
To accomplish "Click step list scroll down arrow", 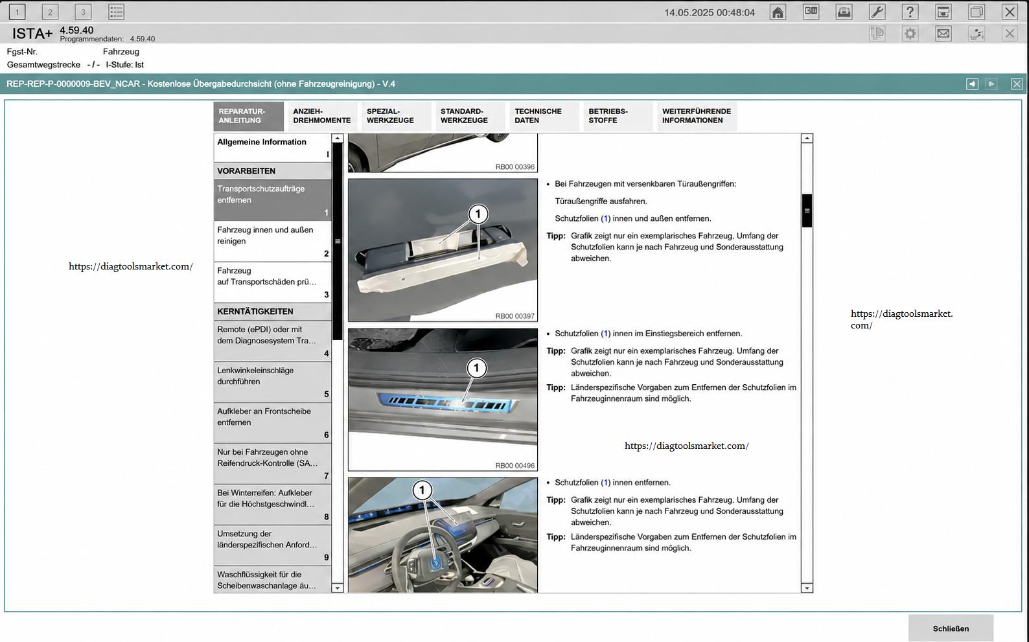I will pos(337,588).
